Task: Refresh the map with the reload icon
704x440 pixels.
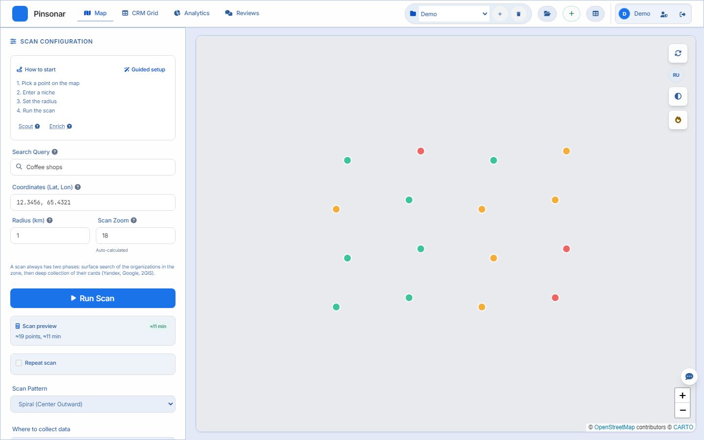Action: 678,53
